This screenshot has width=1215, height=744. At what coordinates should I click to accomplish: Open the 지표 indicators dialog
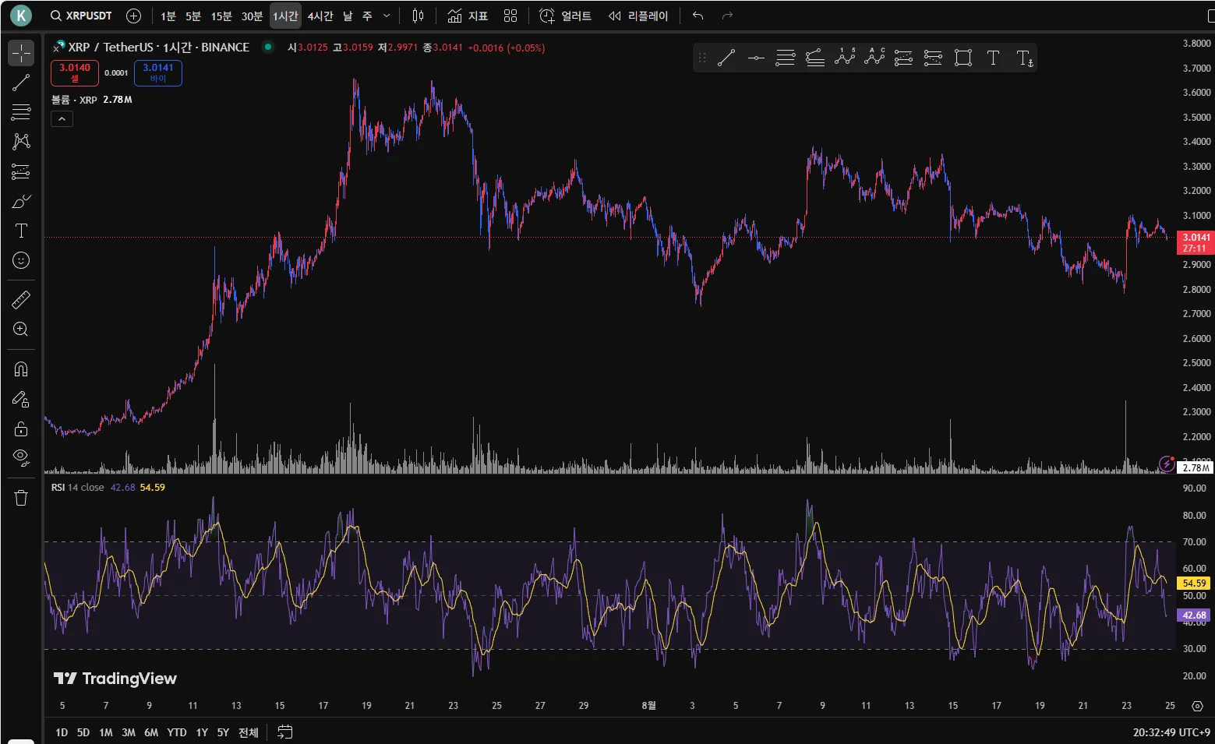pos(468,16)
